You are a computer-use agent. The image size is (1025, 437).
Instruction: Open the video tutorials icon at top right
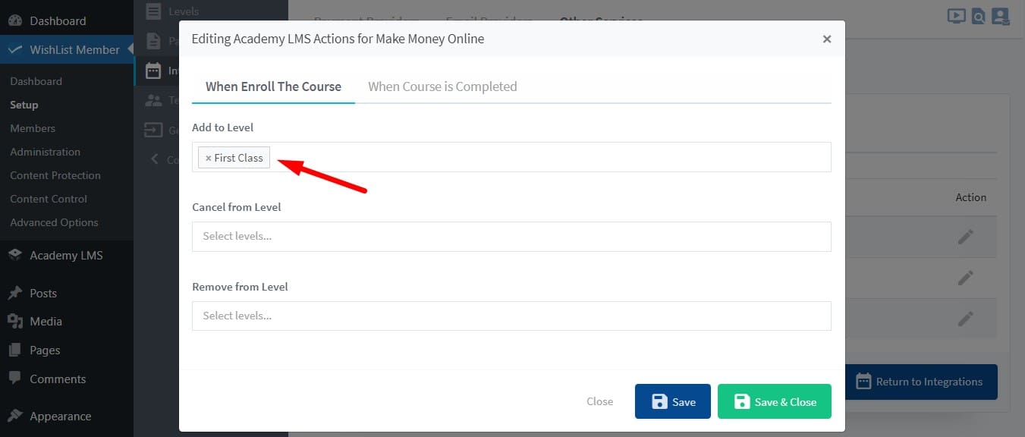coord(956,16)
